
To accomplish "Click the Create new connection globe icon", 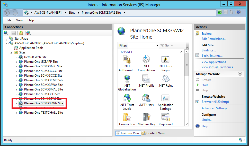I will [6, 33].
